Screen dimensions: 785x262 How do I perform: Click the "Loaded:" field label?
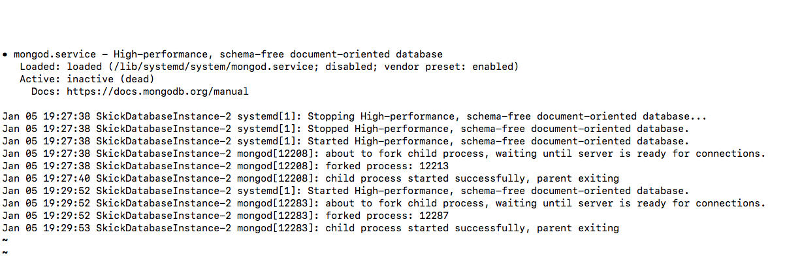40,67
